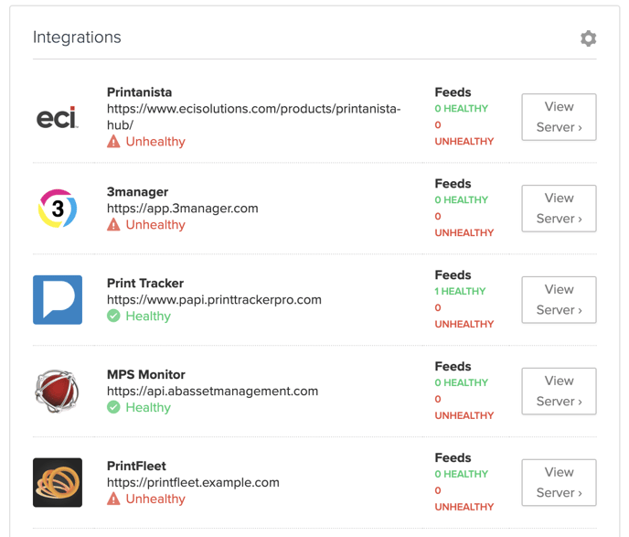Click PrintFleet's unhealthy warning triangle icon
629x537 pixels.
[x=113, y=499]
